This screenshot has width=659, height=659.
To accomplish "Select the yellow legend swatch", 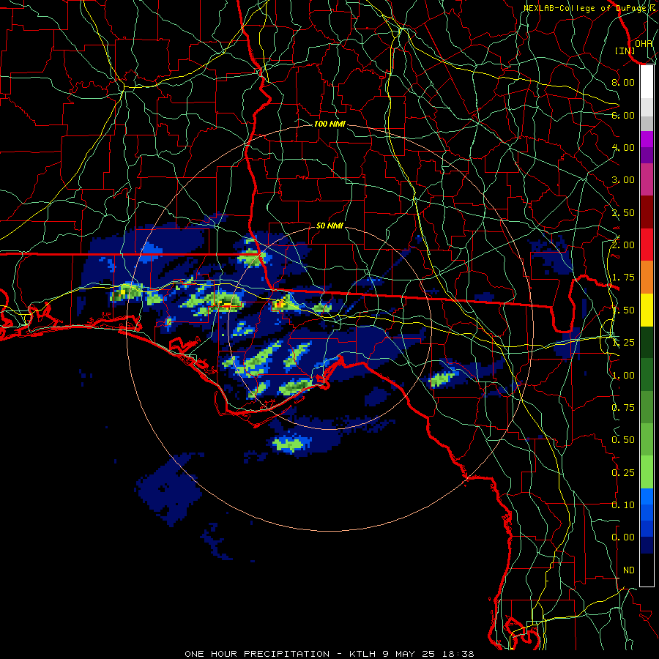I will [x=647, y=310].
